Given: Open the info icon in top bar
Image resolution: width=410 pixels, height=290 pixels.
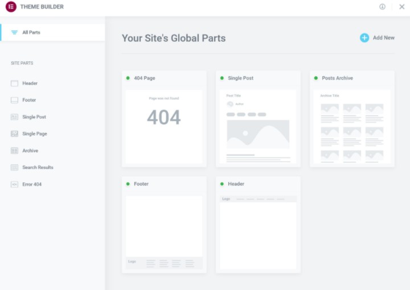Looking at the screenshot, I should pyautogui.click(x=382, y=7).
